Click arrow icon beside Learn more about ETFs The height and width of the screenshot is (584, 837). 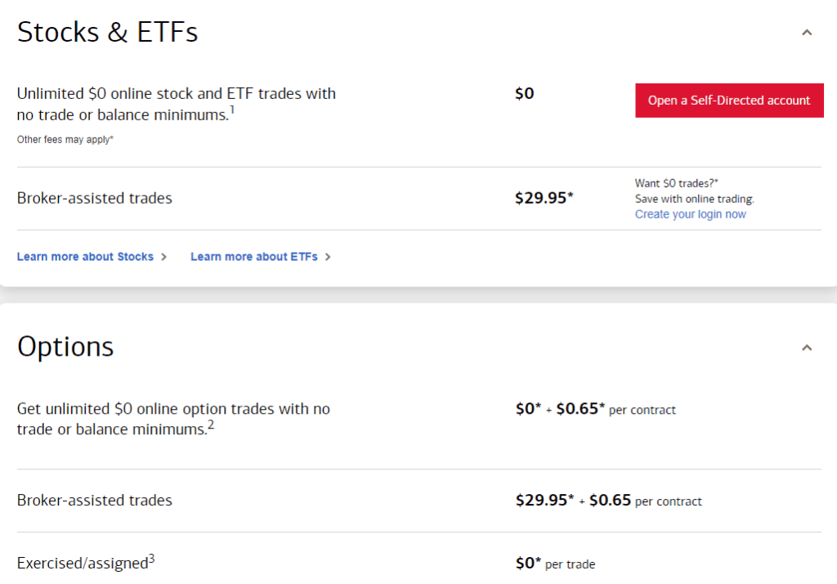[x=328, y=257]
